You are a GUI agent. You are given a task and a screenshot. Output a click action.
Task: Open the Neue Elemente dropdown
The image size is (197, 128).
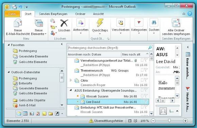(x=39, y=27)
